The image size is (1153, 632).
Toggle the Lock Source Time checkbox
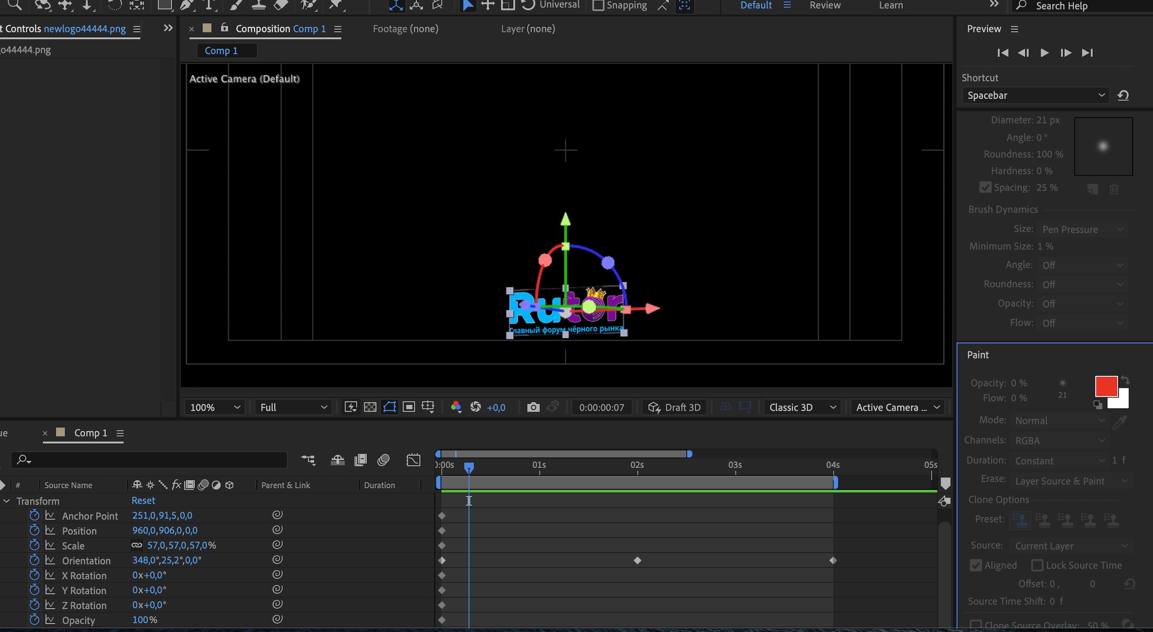[x=1037, y=565]
